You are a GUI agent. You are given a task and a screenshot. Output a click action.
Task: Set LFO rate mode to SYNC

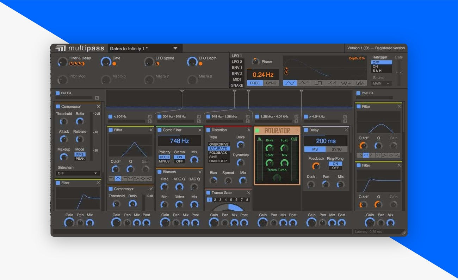pyautogui.click(x=271, y=83)
